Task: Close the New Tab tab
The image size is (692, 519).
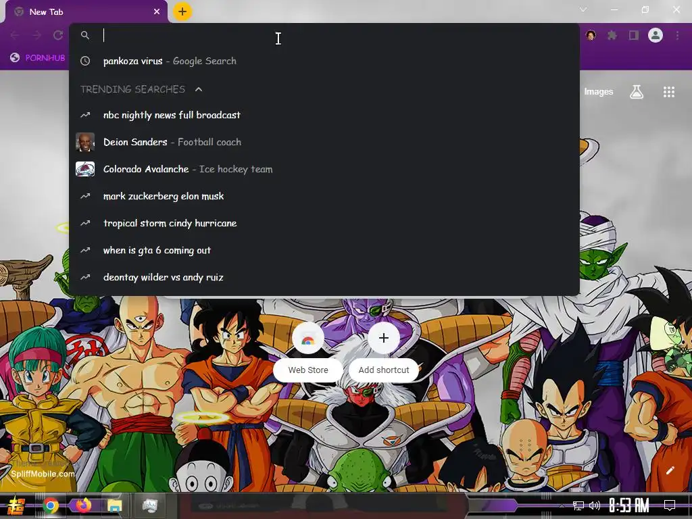Action: pyautogui.click(x=157, y=11)
